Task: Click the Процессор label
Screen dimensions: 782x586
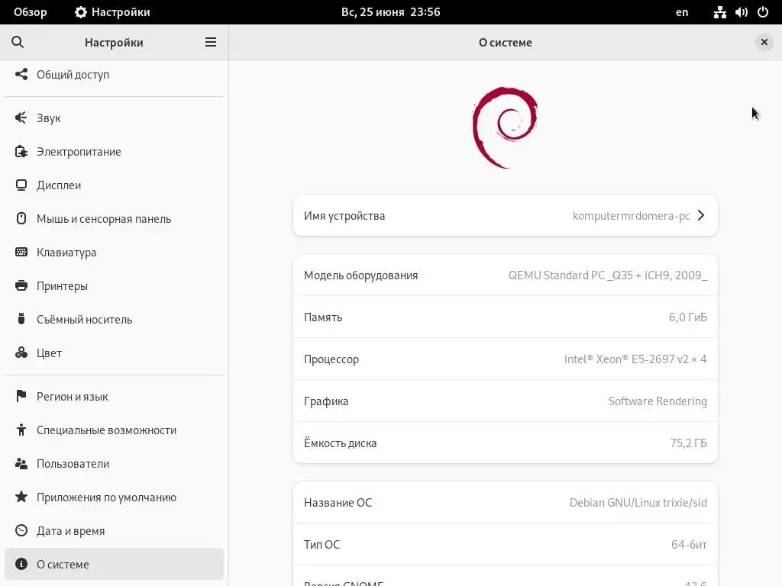Action: pos(331,359)
